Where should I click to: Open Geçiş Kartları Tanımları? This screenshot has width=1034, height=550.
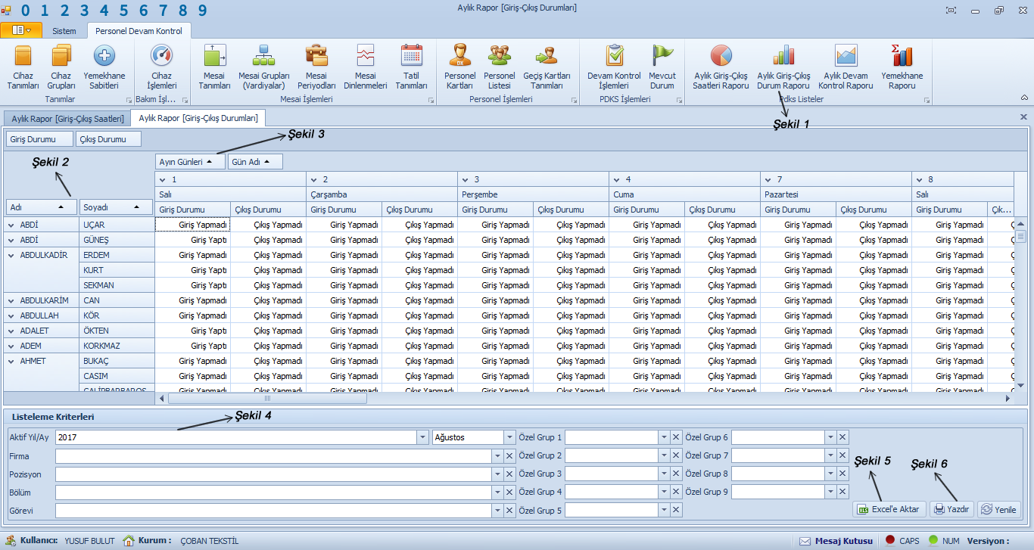547,67
